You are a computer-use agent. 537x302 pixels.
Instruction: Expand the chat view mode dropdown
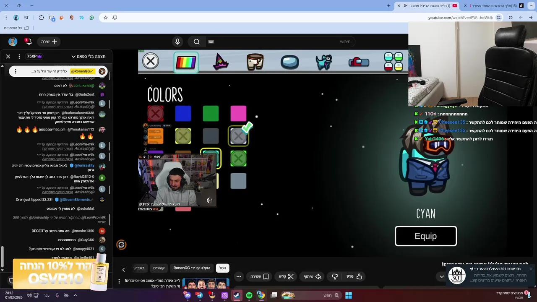[88, 56]
